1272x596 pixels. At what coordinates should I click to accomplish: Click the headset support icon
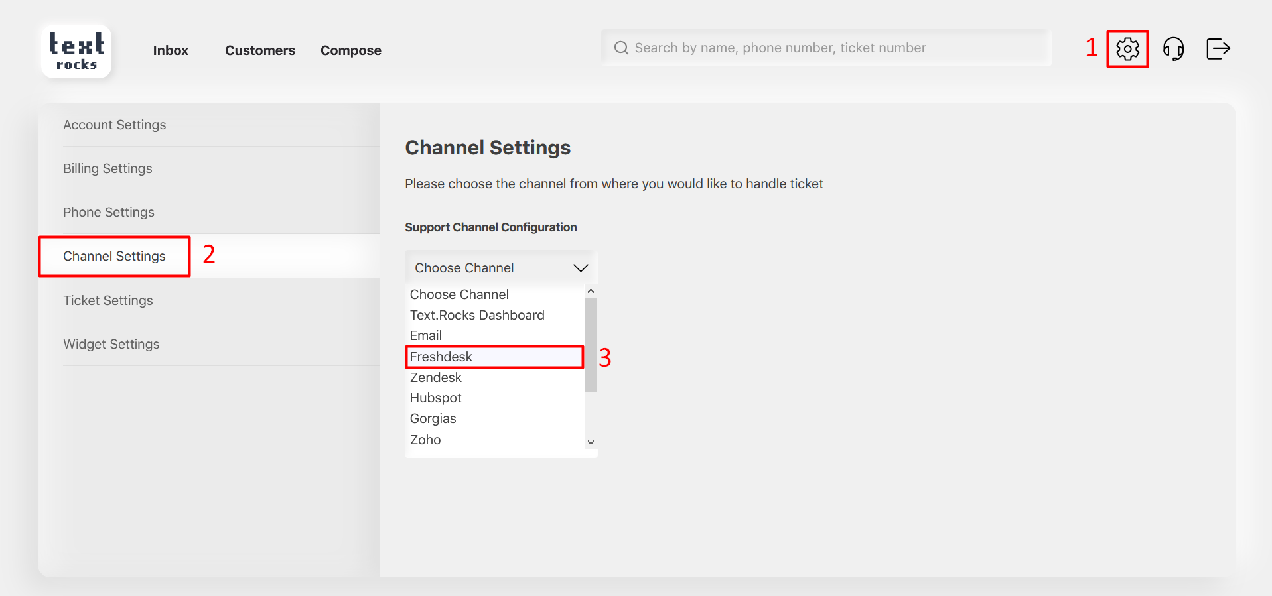point(1173,48)
